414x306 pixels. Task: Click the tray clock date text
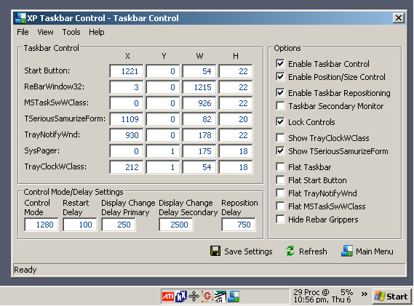pos(322,299)
